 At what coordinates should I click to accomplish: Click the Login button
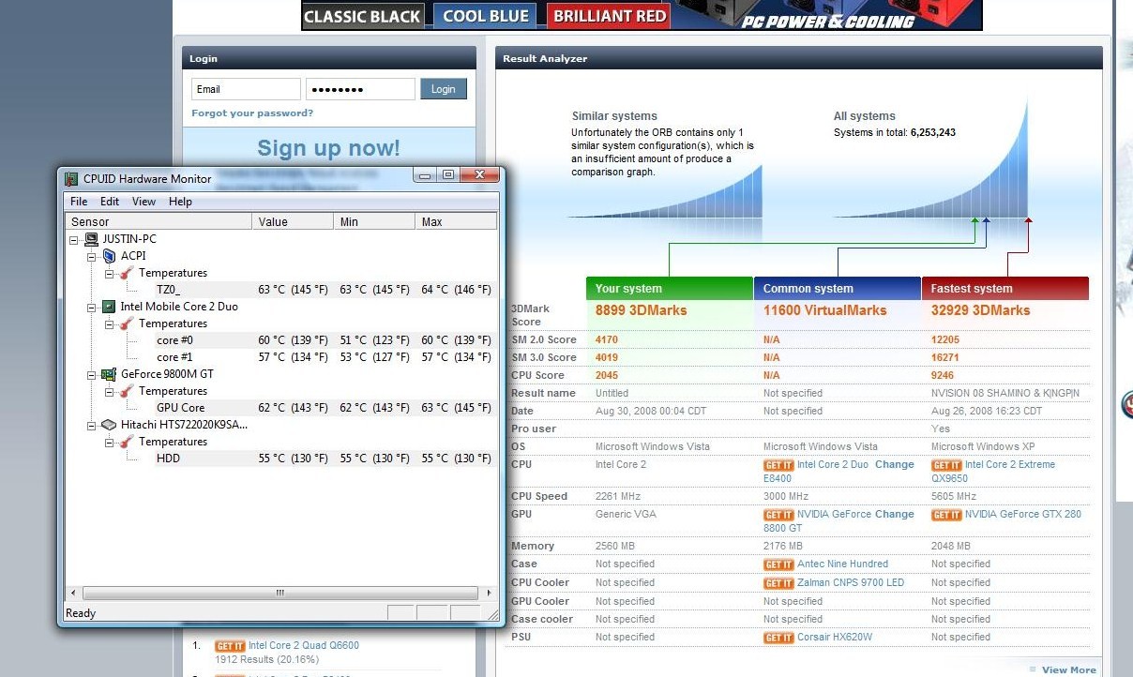[x=444, y=89]
